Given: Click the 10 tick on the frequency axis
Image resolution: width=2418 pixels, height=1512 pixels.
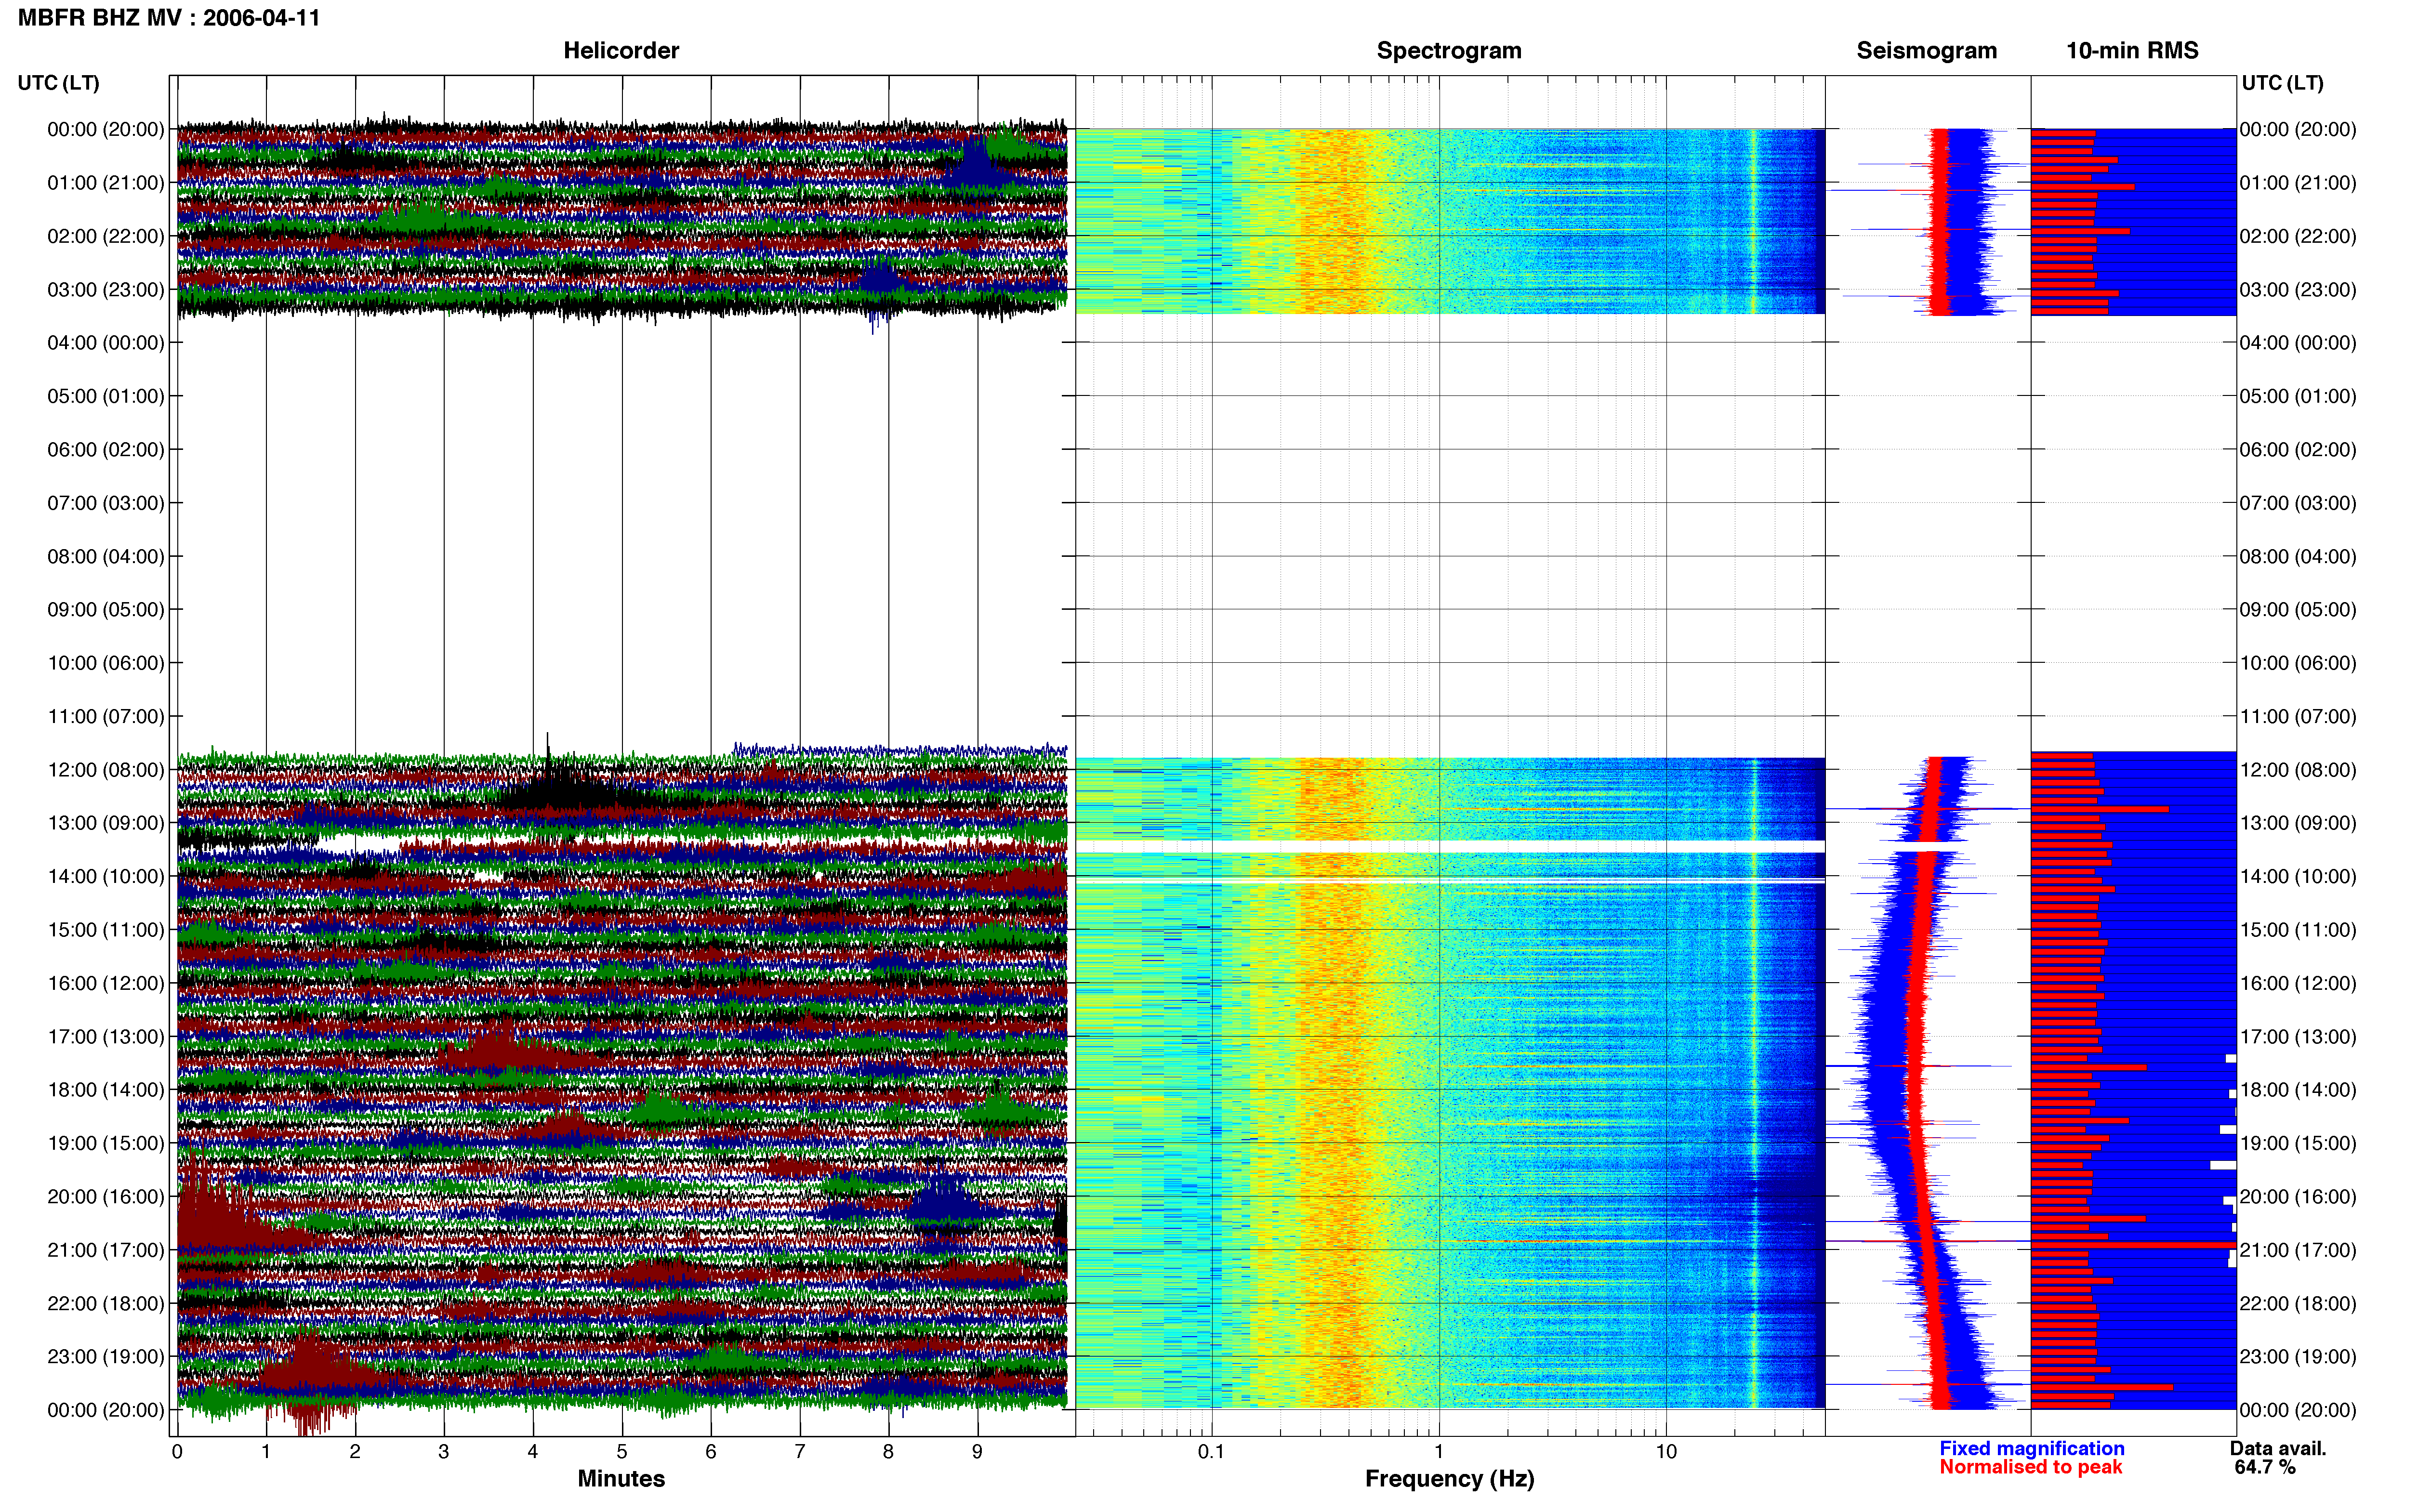Looking at the screenshot, I should (1666, 1451).
